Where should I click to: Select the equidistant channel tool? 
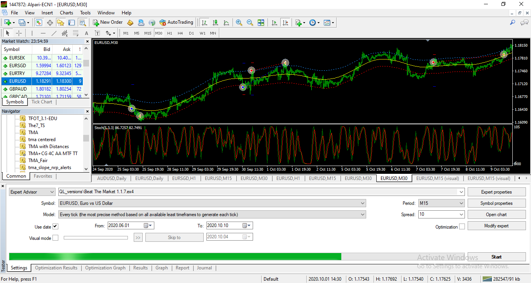pyautogui.click(x=65, y=33)
